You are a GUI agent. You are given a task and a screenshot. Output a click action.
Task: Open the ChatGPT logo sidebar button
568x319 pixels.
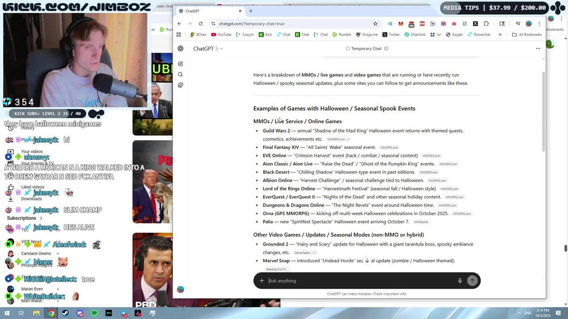[181, 49]
